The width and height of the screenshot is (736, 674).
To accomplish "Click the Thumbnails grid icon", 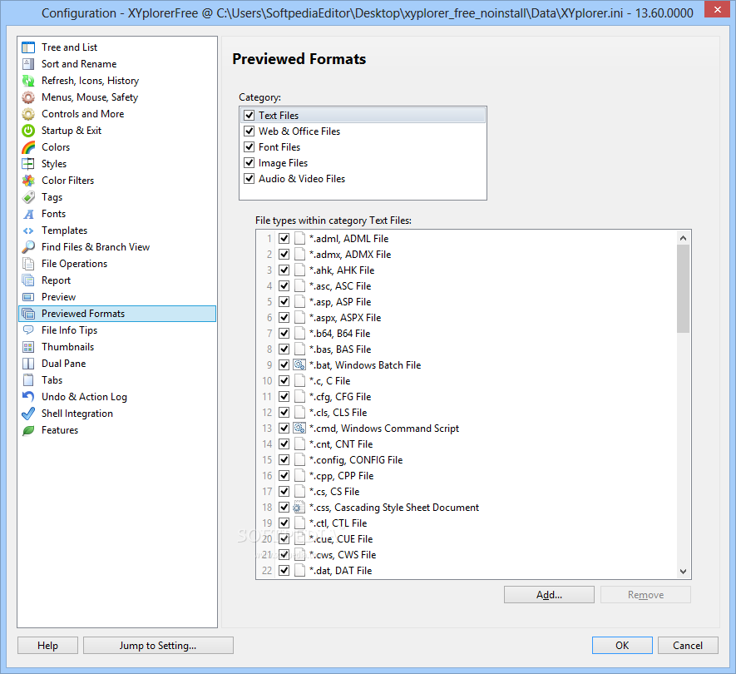I will (x=28, y=347).
